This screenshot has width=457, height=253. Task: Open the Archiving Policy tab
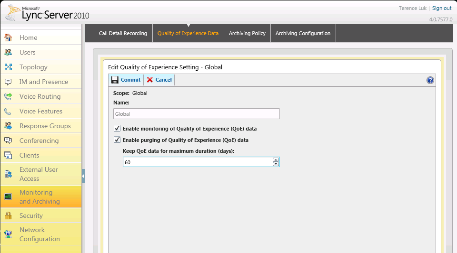[x=247, y=34]
